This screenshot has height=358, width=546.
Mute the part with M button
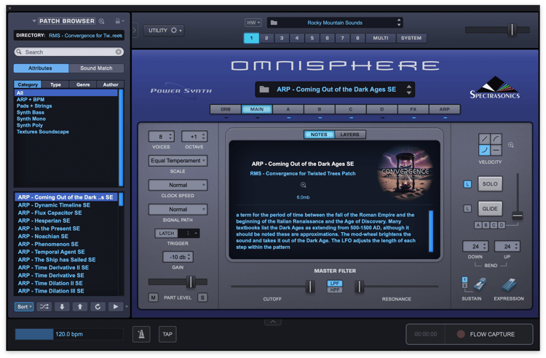tap(153, 298)
